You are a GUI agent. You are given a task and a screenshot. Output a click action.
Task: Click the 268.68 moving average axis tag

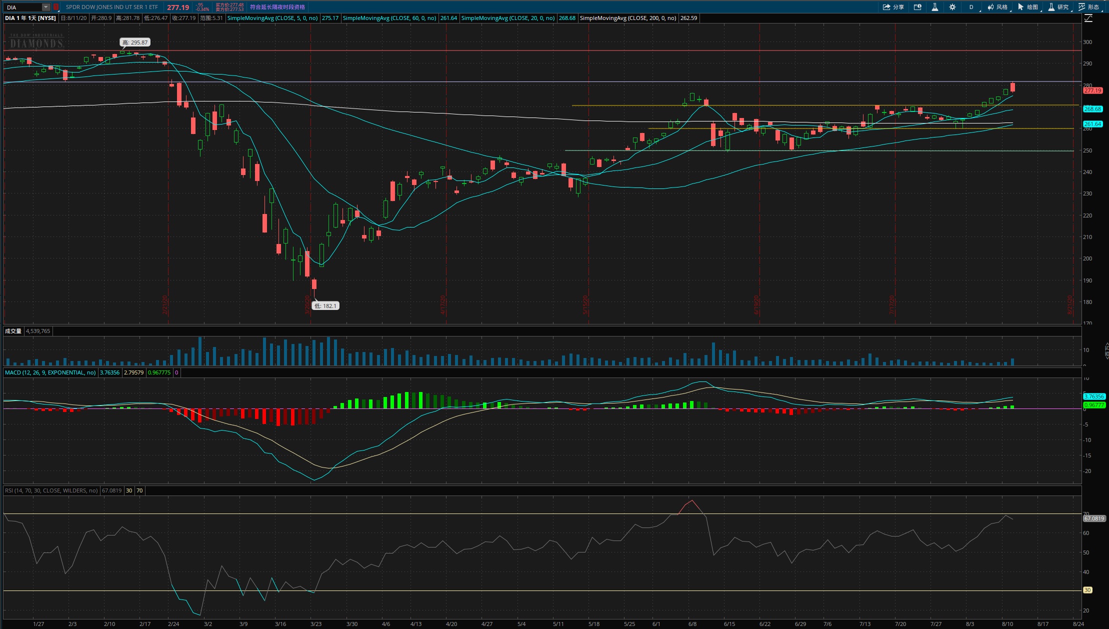[x=1092, y=109]
